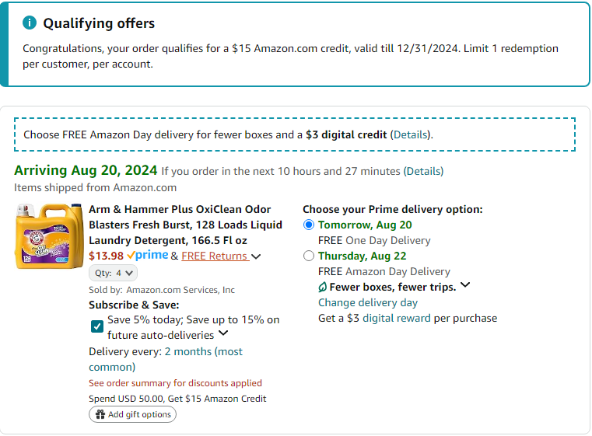Expand the auto-deliveries savings chevron
This screenshot has width=592, height=436.
[x=223, y=334]
